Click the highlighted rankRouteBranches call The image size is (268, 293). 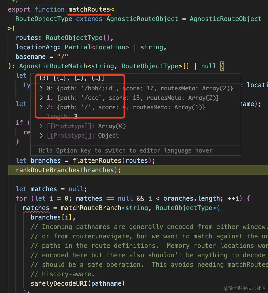click(47, 170)
